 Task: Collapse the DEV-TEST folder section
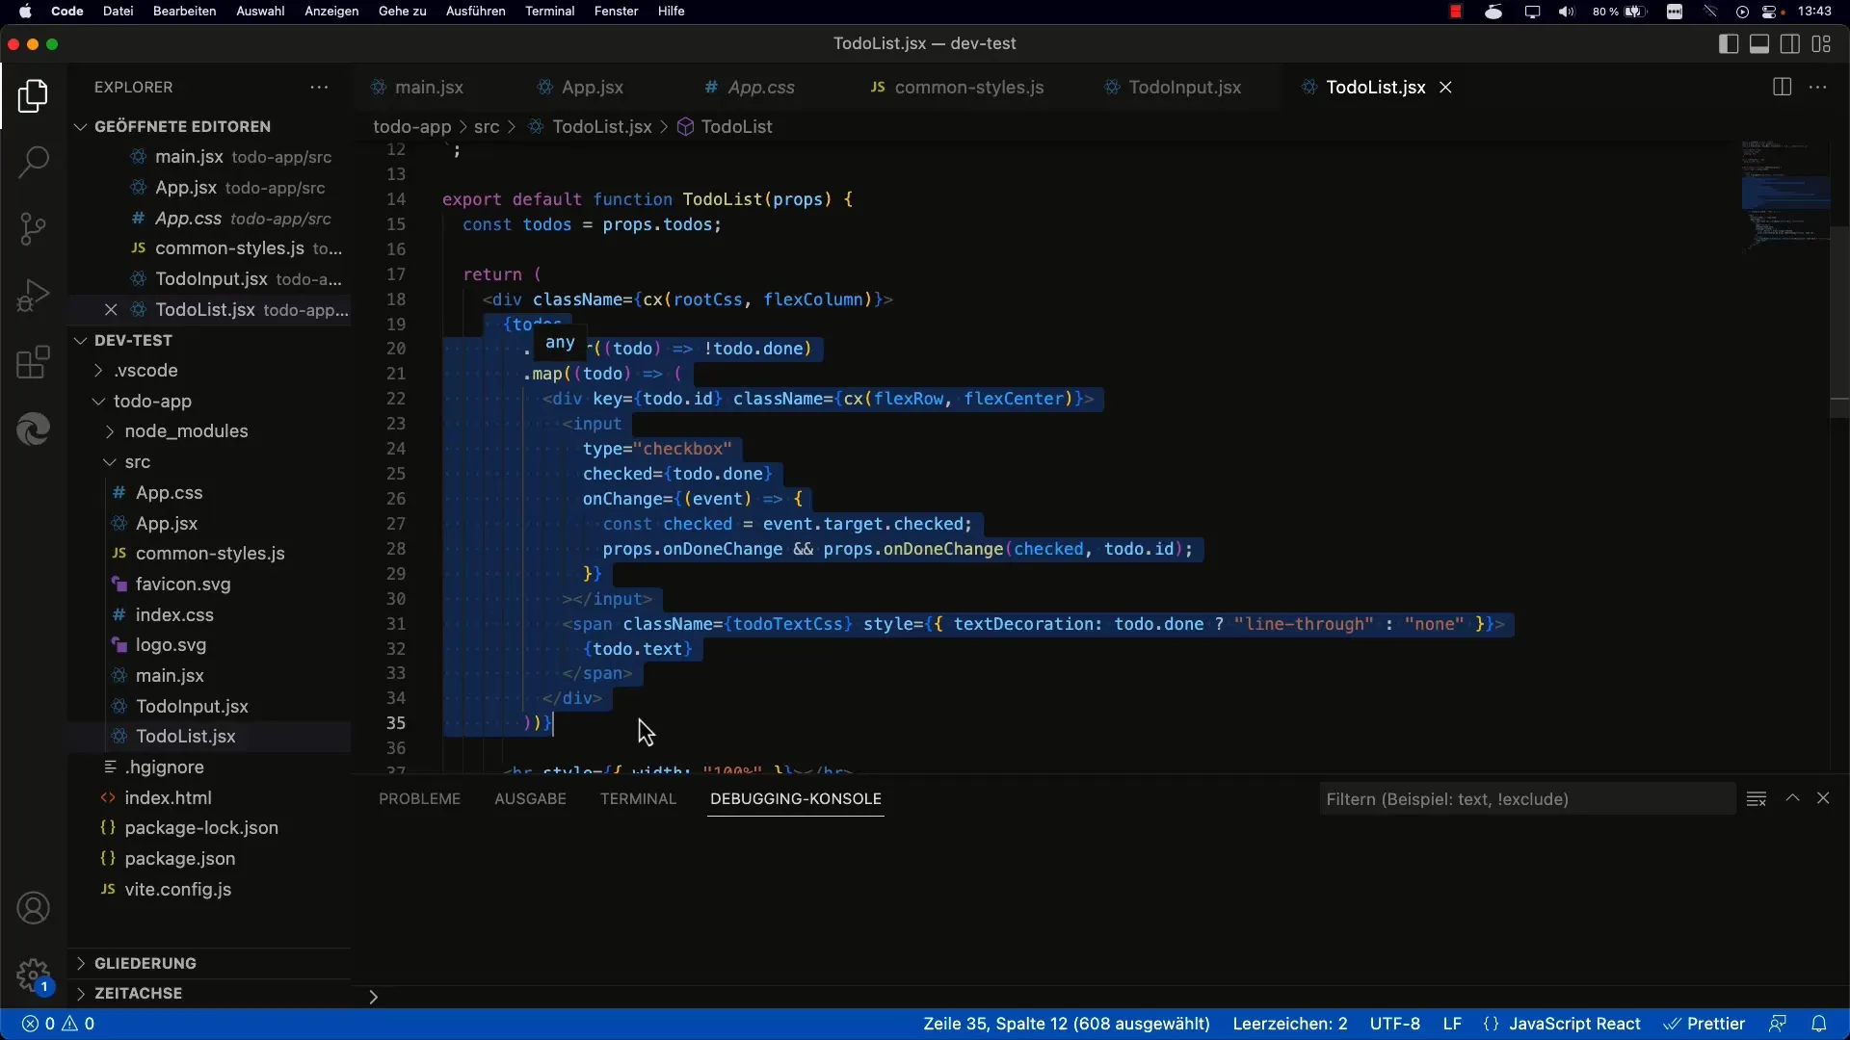point(133,340)
